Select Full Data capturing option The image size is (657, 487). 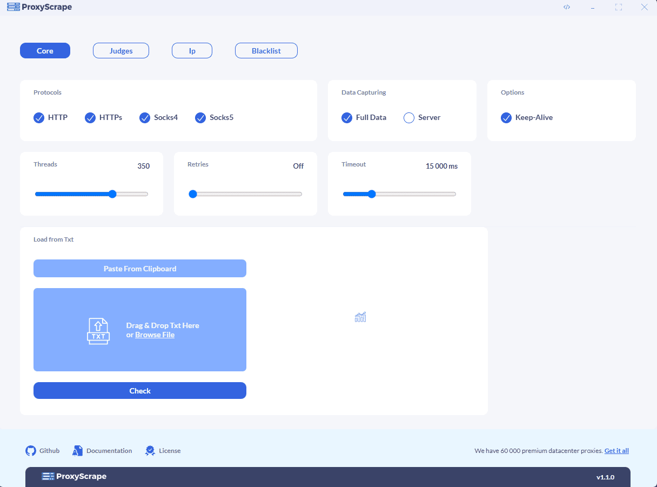[x=347, y=118]
